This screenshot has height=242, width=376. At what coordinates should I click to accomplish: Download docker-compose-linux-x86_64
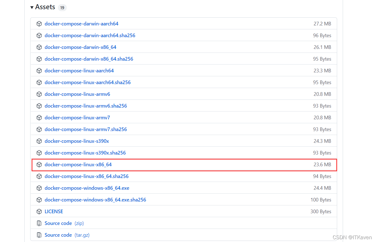[78, 165]
